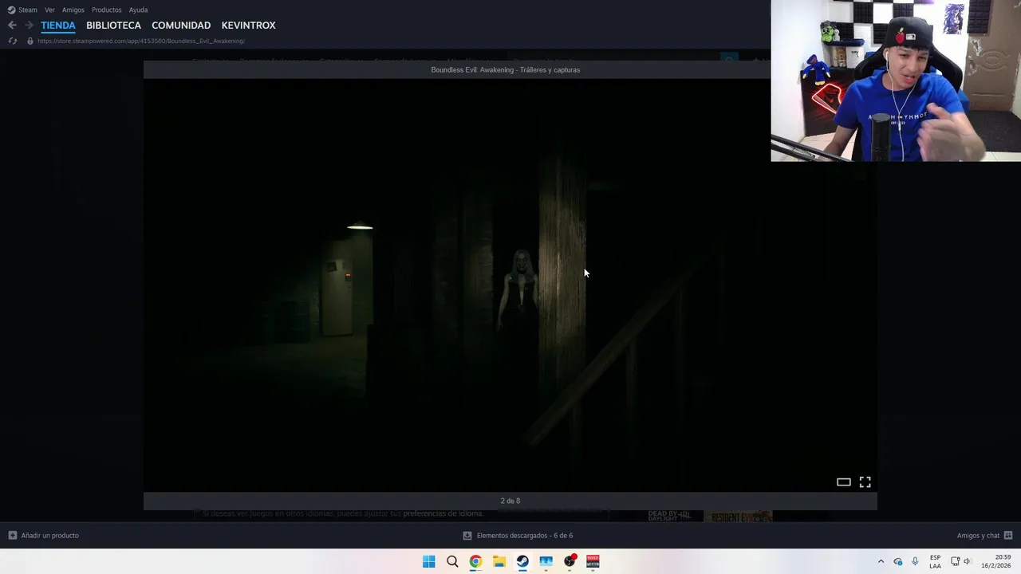Open the Ayuda menu
Viewport: 1021px width, 574px height.
(138, 10)
